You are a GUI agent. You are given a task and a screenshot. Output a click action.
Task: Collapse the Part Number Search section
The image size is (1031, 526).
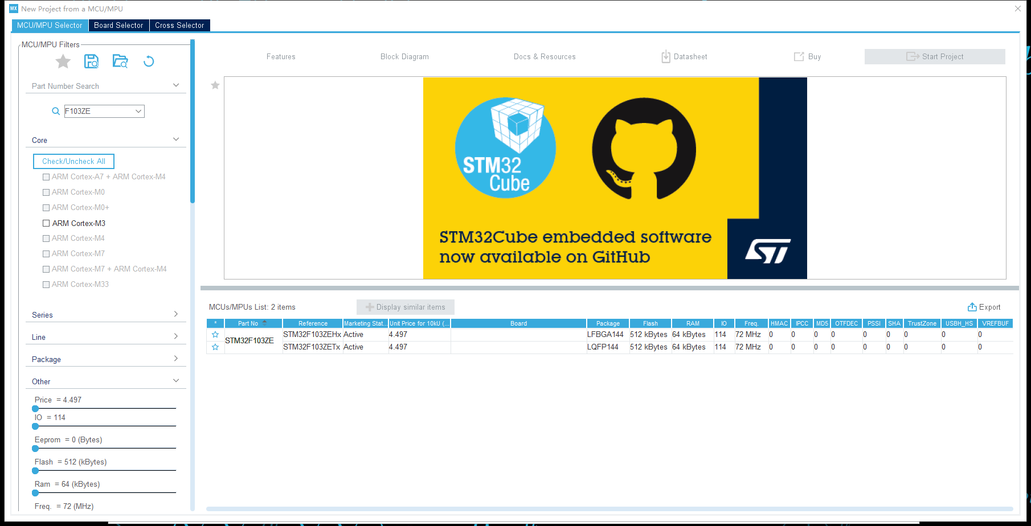[176, 85]
